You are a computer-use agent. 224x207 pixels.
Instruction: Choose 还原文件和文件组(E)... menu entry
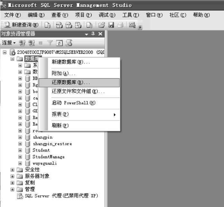79,91
